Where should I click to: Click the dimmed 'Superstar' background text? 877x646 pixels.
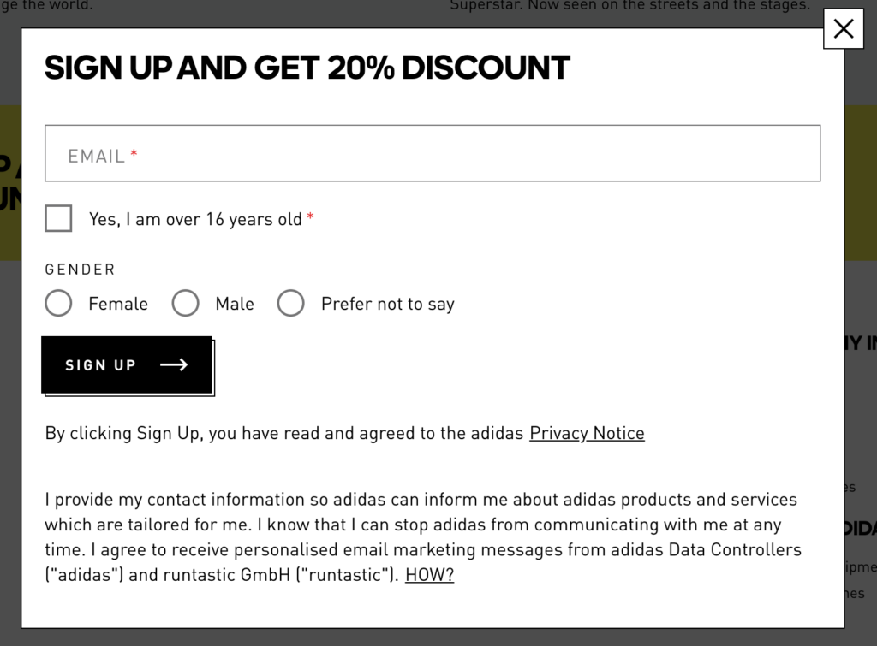[629, 5]
